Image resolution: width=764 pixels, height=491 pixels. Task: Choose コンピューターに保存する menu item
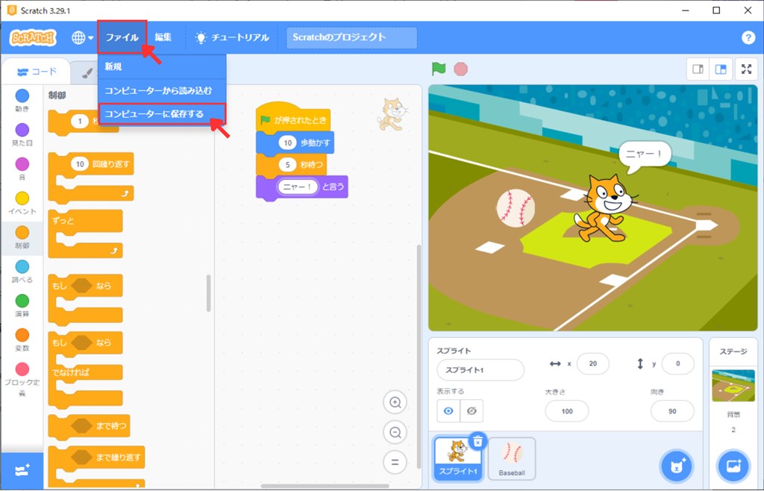click(162, 114)
